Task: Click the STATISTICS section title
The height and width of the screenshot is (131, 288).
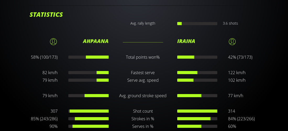Action: tap(46, 15)
